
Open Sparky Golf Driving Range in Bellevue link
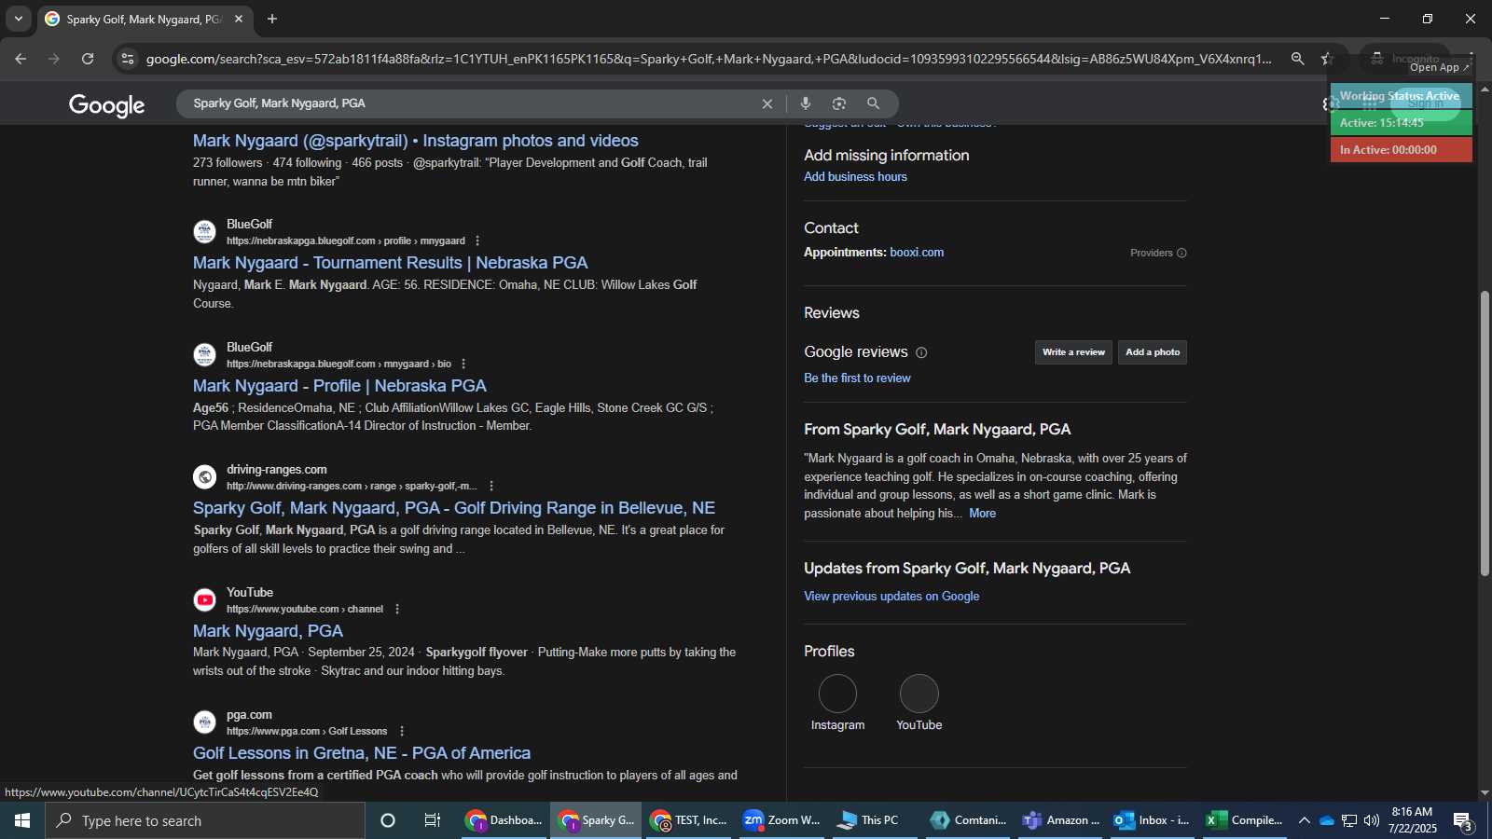tap(454, 508)
